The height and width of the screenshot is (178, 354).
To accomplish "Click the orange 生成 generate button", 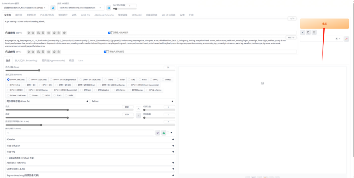I will click(324, 24).
